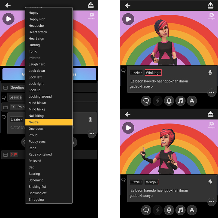Edit V-sign dialogue text field

pyautogui.click(x=159, y=193)
